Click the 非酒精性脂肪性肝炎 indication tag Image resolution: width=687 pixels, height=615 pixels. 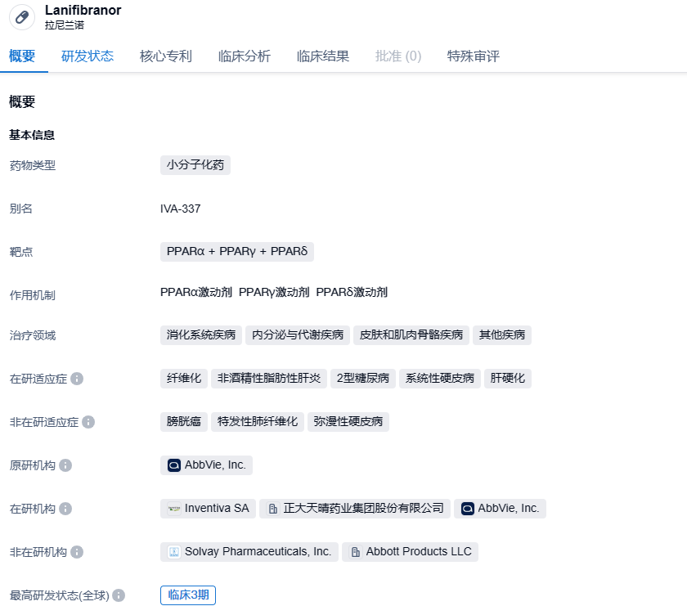pos(269,379)
